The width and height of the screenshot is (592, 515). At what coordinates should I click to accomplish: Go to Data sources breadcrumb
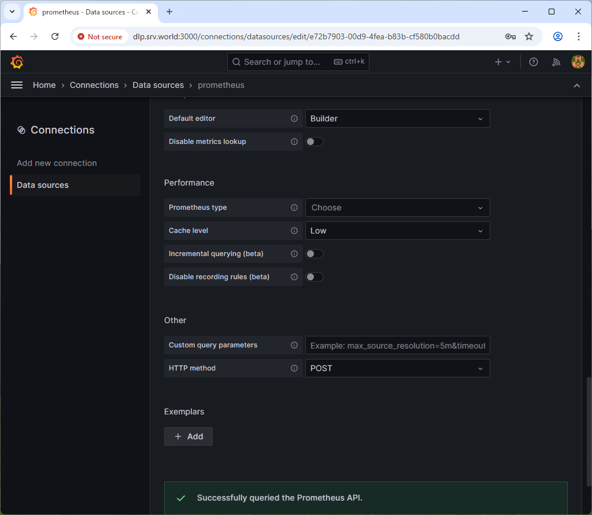[x=158, y=86]
